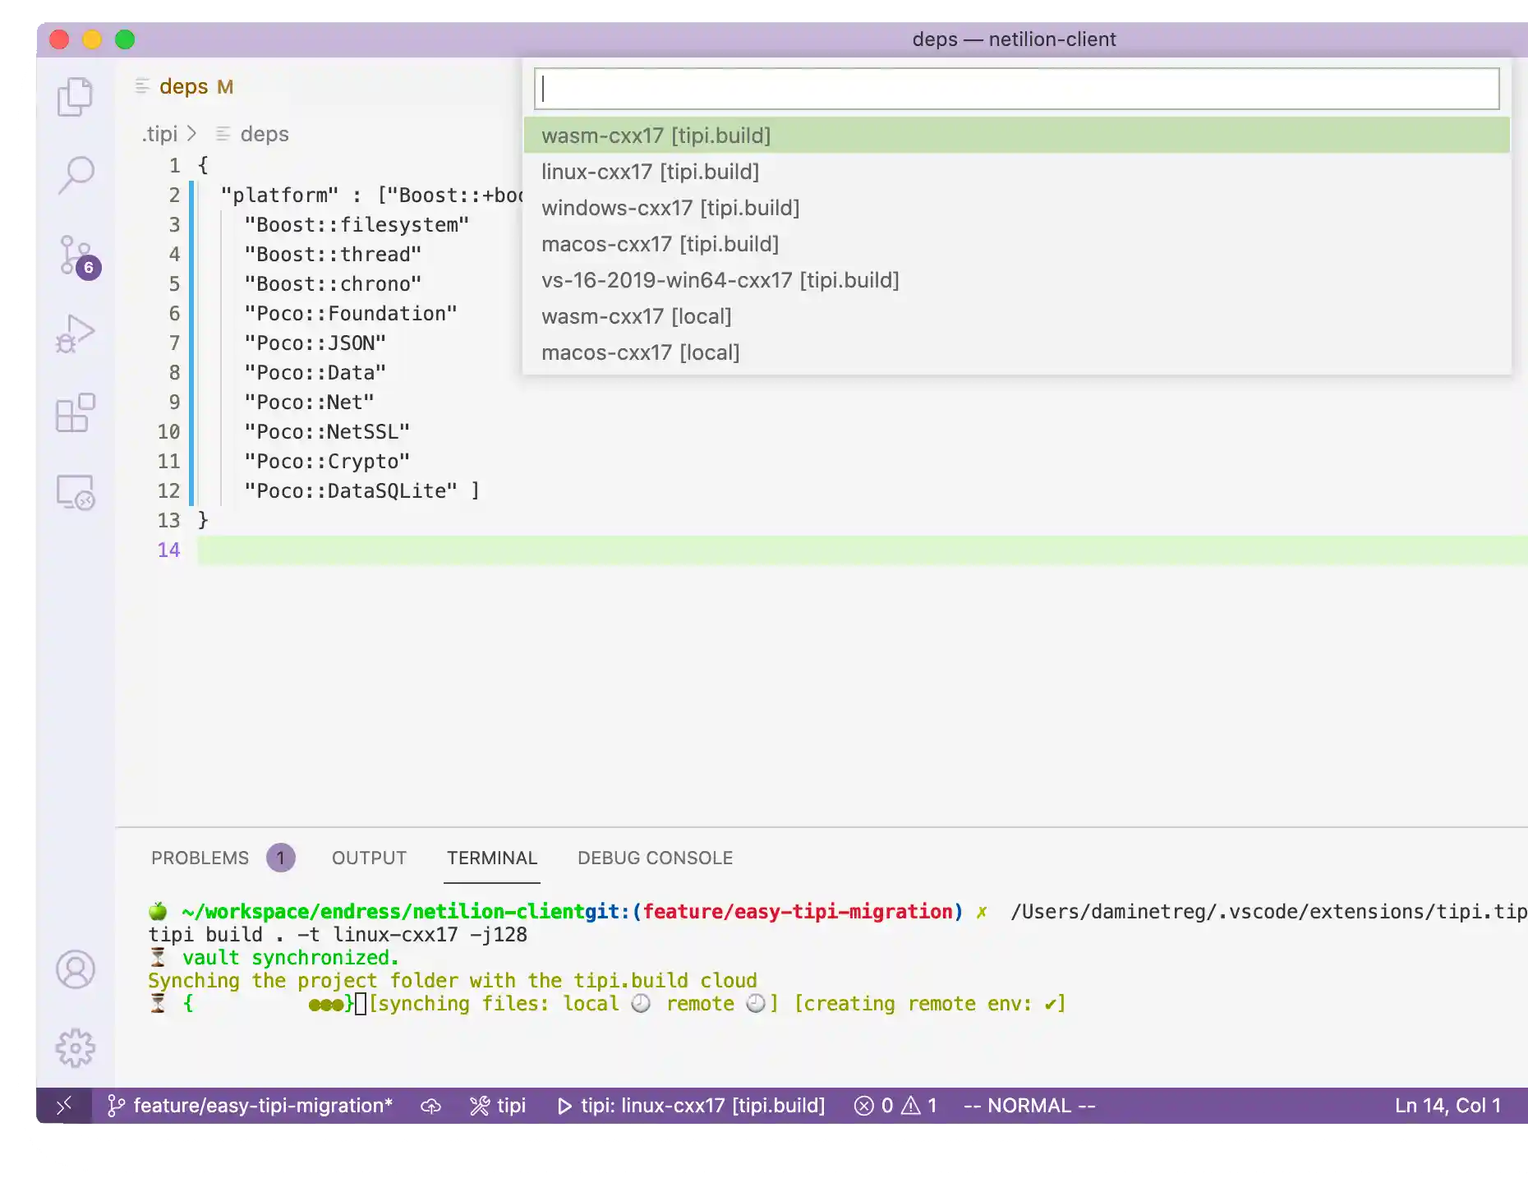The width and height of the screenshot is (1528, 1201).
Task: Run tipi: linux-cxx17 [tipi.build] from status bar
Action: click(693, 1105)
